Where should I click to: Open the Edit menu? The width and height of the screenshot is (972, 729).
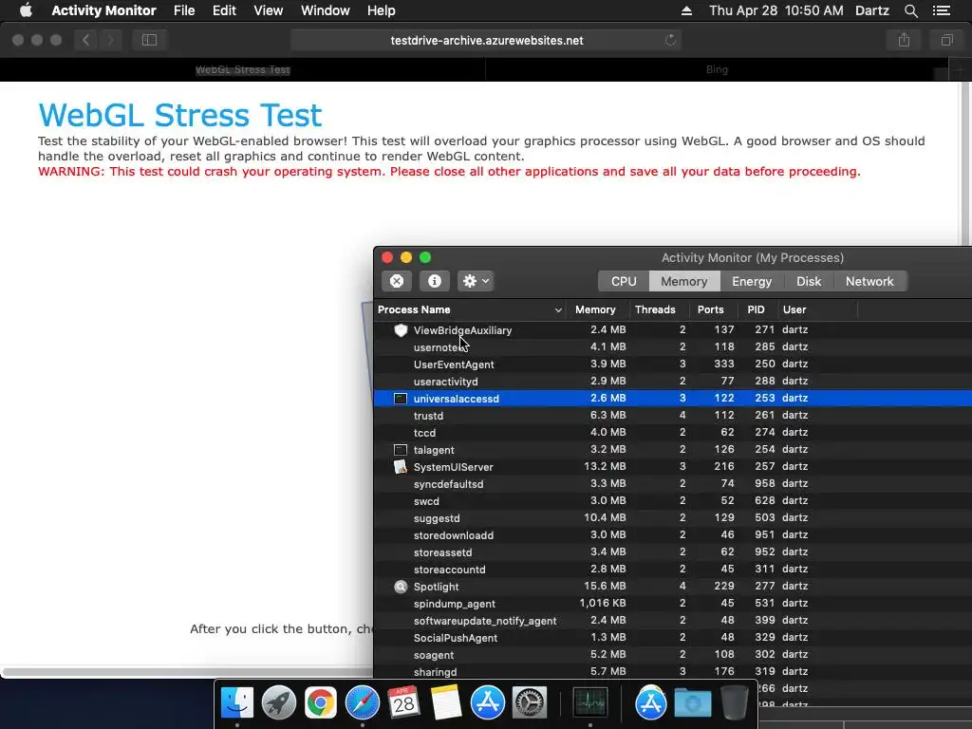pos(224,10)
